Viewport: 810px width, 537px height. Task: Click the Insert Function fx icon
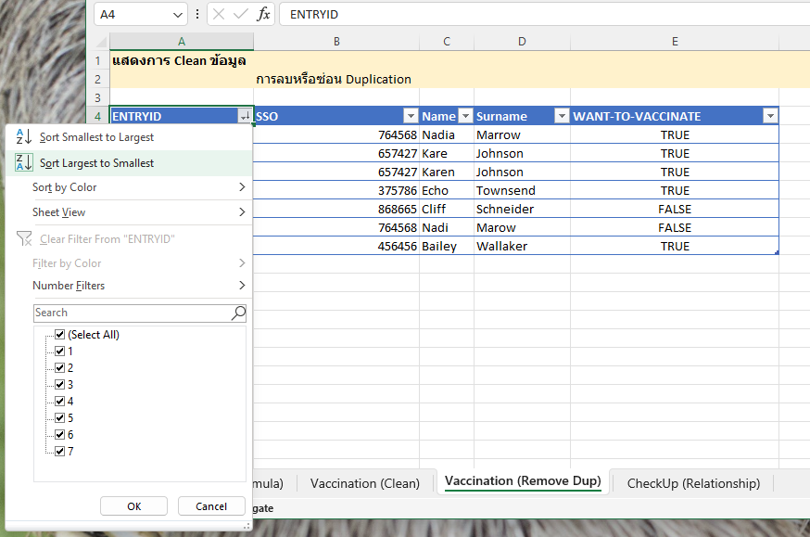263,14
